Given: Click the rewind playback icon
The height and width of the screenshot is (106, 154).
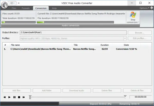Looking at the screenshot, I should pos(5,97).
